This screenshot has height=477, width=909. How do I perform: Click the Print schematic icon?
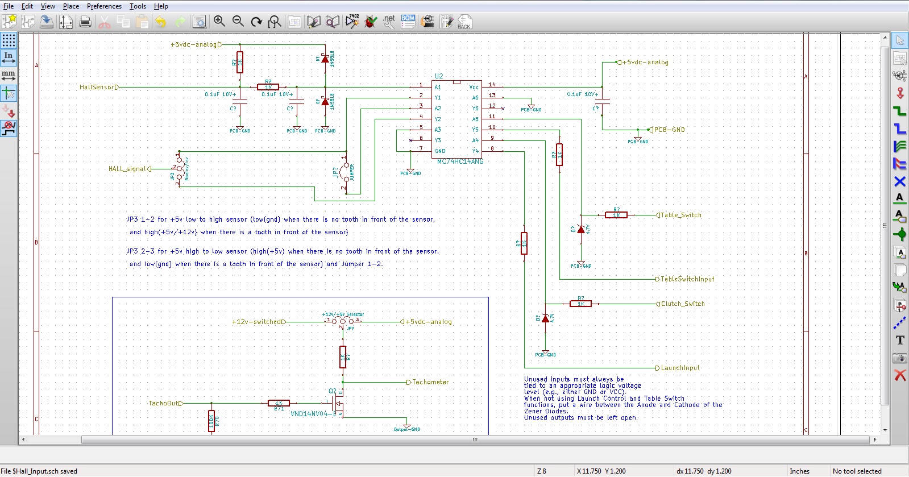point(85,22)
